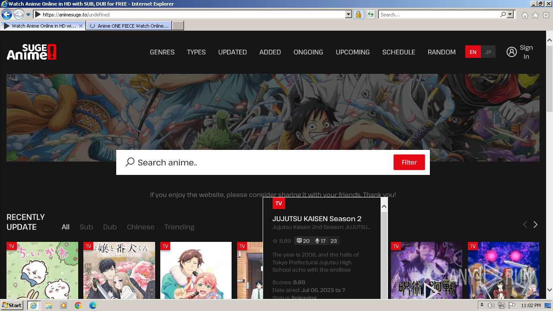The height and width of the screenshot is (311, 553).
Task: Open the IE Tools gear
Action: click(x=546, y=15)
